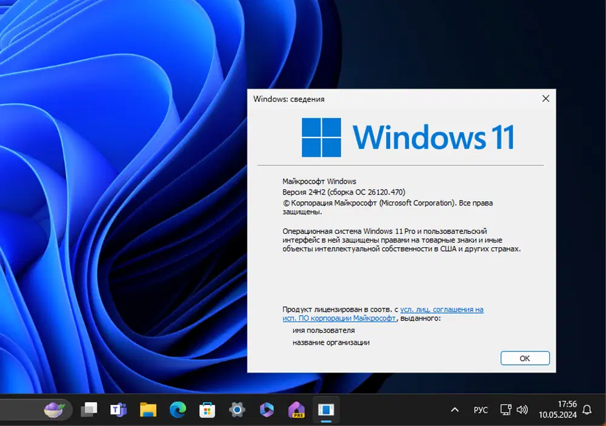
Task: Select the active winver window on taskbar
Action: (325, 410)
